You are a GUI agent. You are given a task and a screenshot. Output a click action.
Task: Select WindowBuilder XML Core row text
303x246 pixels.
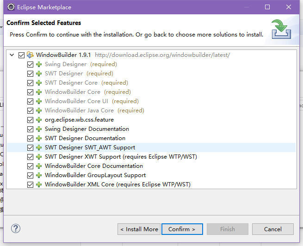tap(117, 184)
